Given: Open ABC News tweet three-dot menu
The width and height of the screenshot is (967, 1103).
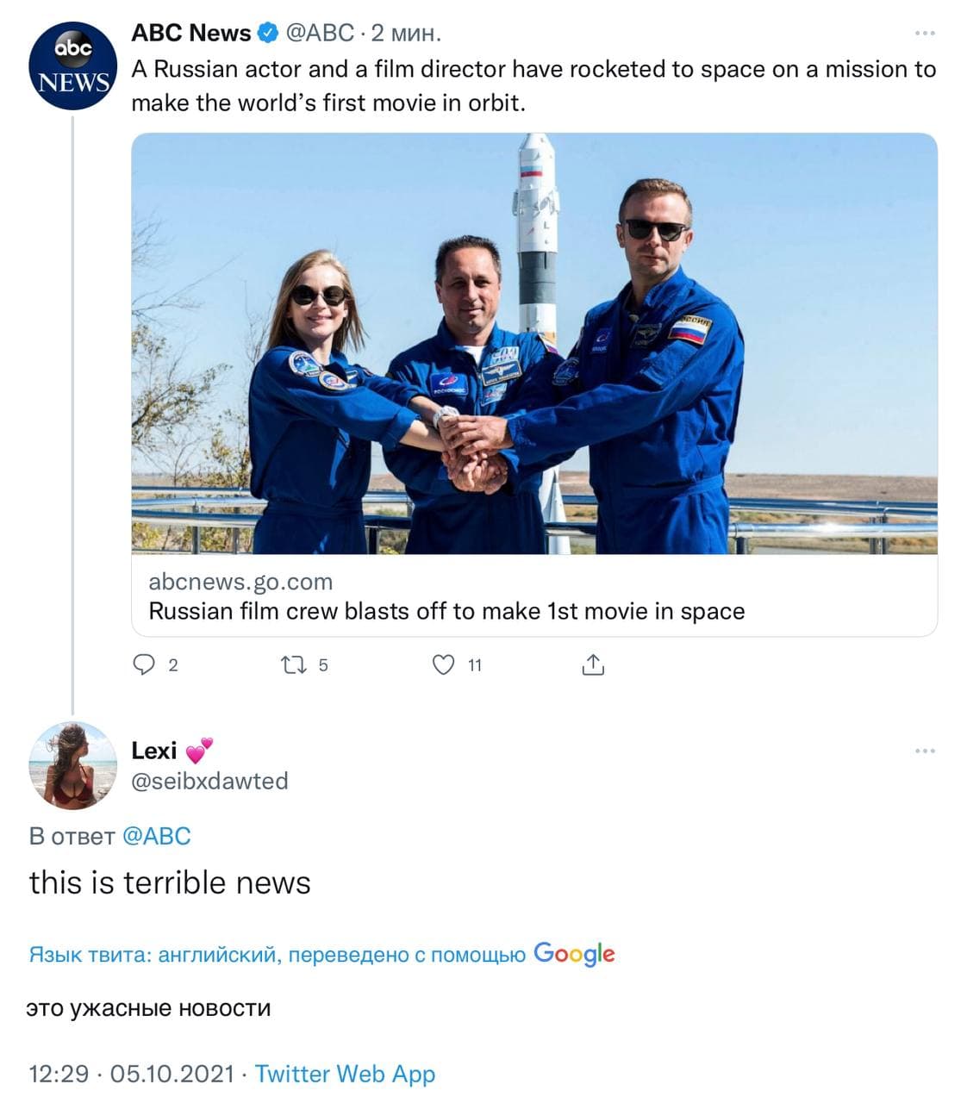Looking at the screenshot, I should tap(925, 34).
